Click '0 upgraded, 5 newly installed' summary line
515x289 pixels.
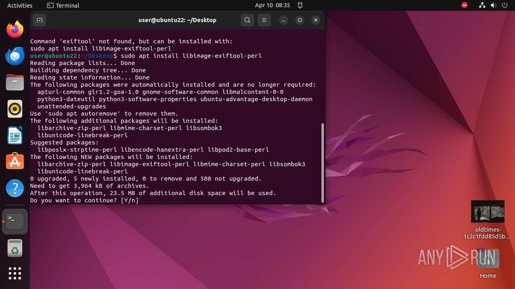coord(146,179)
